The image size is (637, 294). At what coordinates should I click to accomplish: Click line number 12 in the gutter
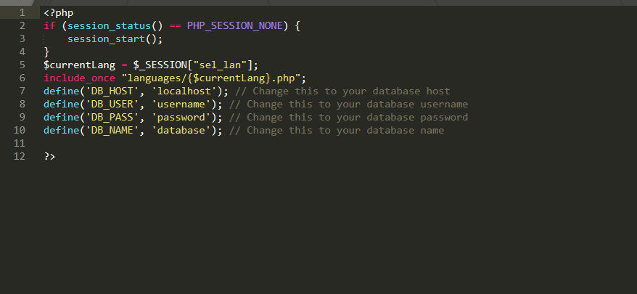point(19,157)
